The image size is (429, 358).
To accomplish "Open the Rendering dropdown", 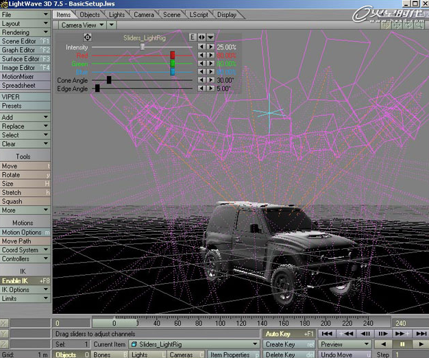I will click(25, 32).
